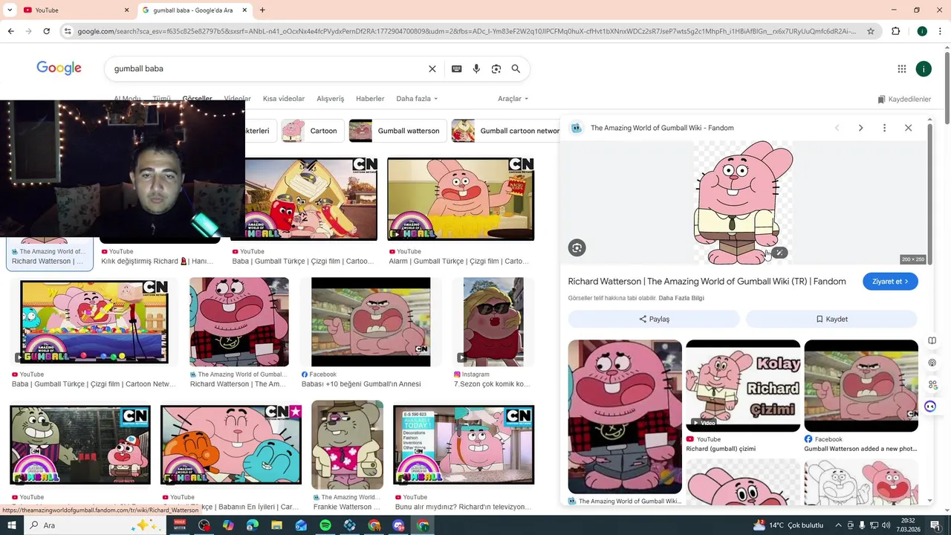951x535 pixels.
Task: View site information in the address bar
Action: point(68,31)
